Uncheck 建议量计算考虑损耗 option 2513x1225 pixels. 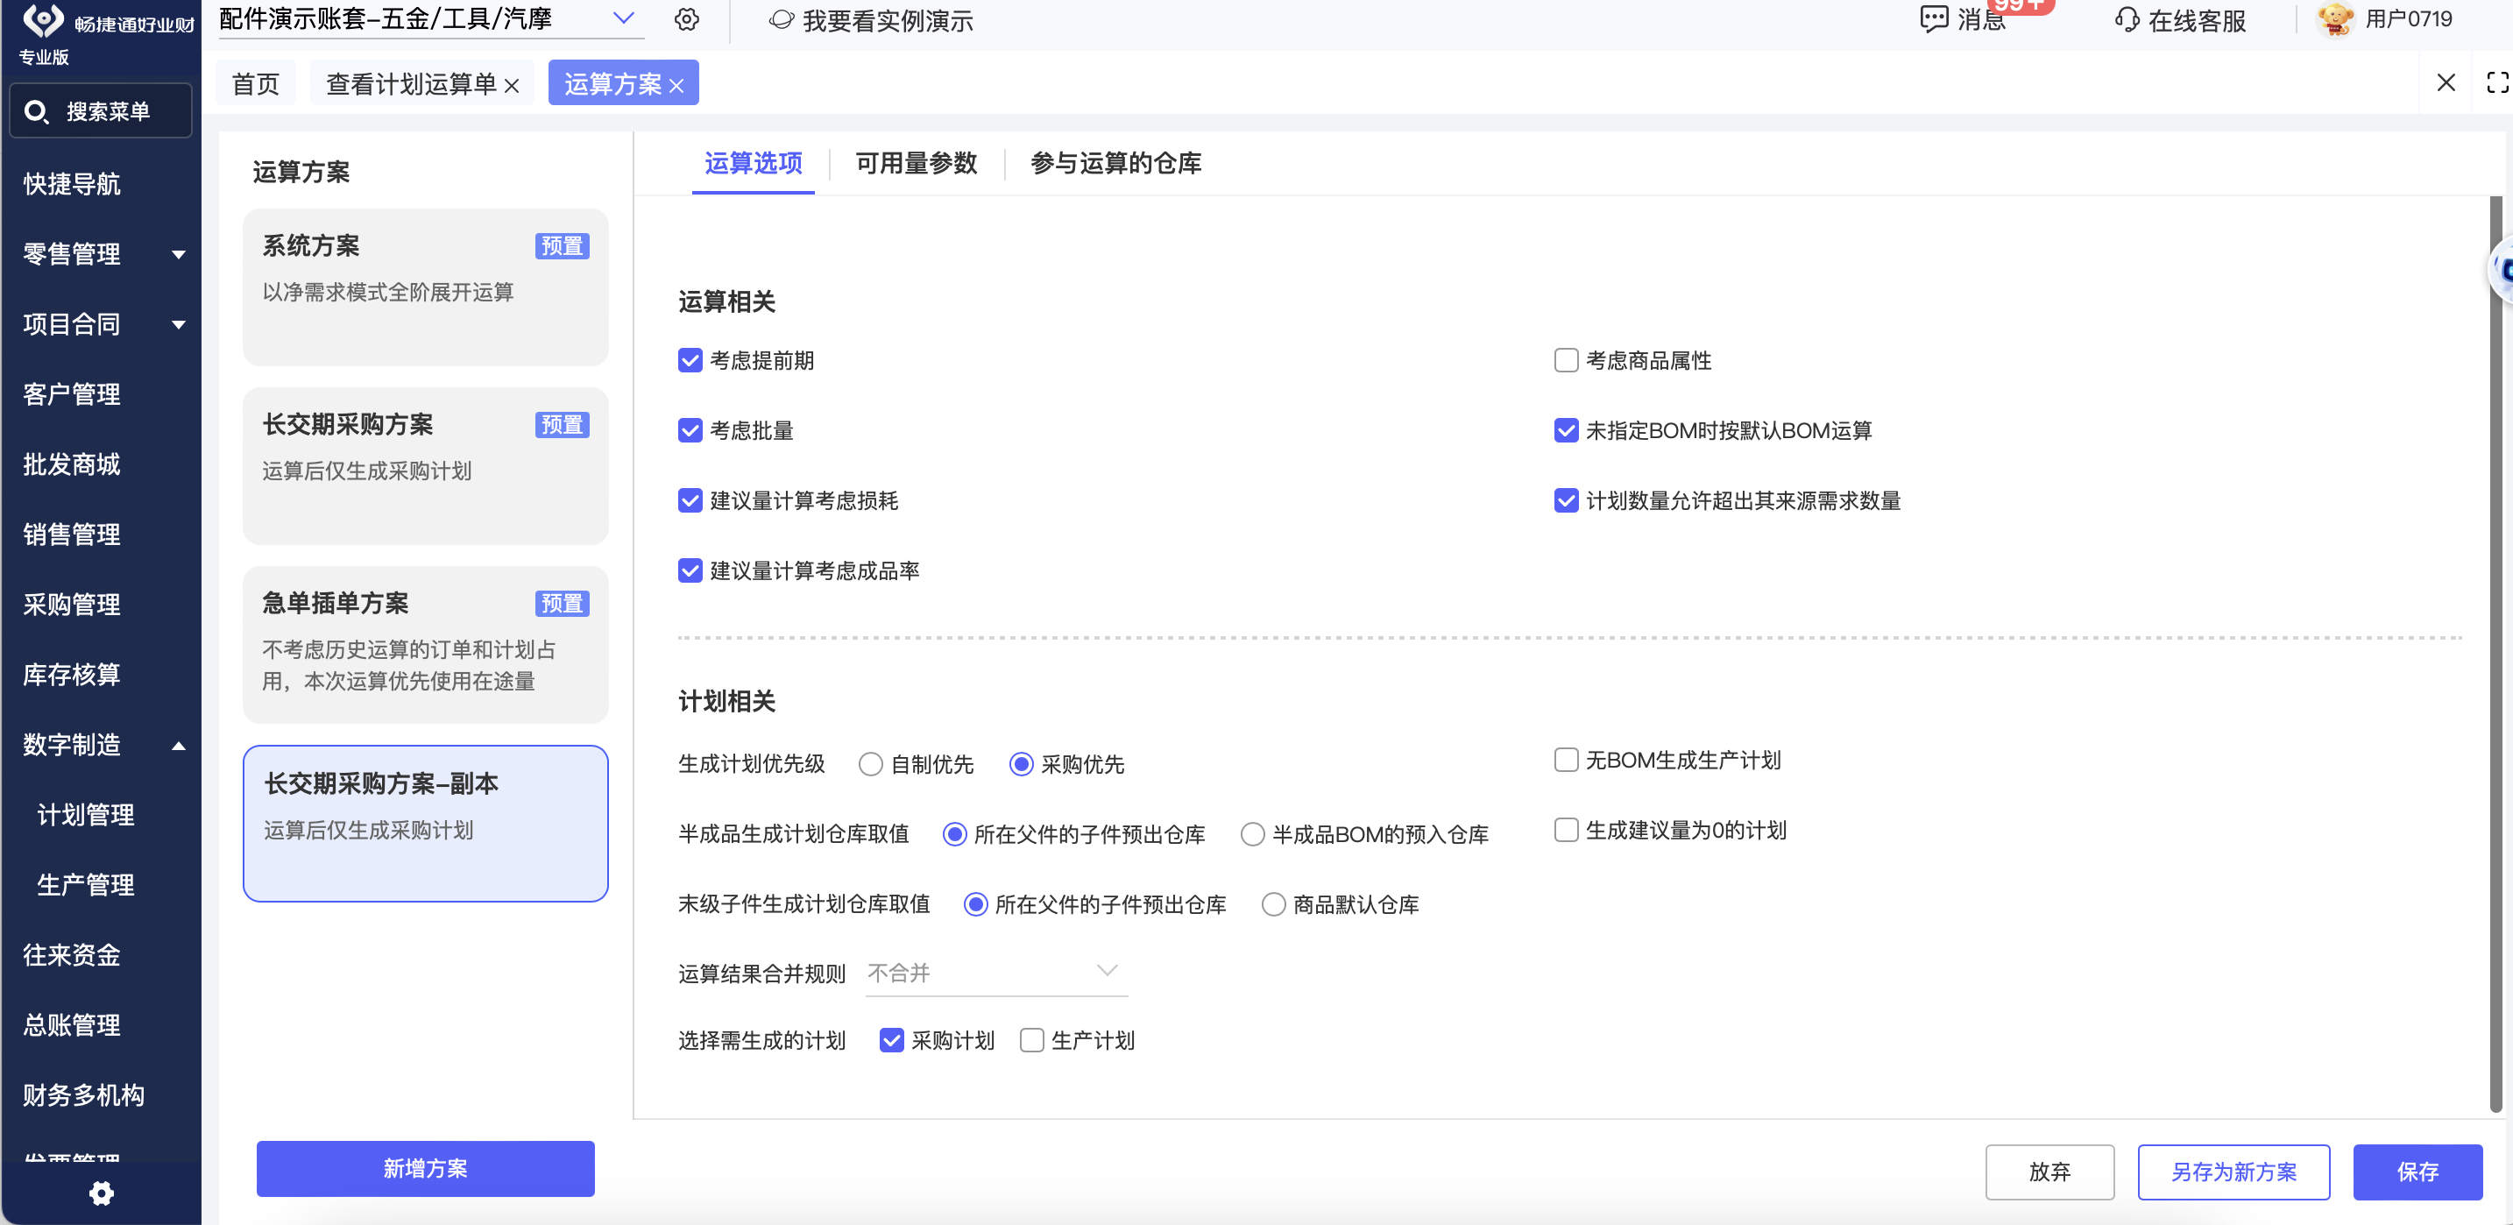tap(690, 500)
